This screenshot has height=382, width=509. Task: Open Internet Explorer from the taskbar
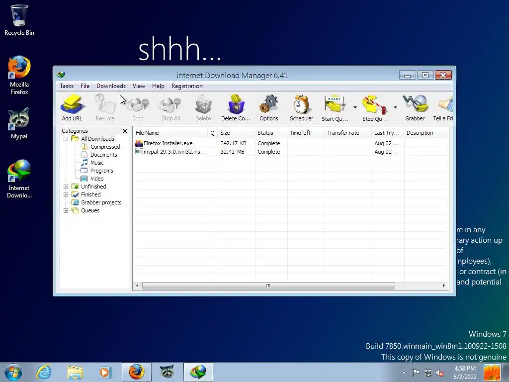[x=44, y=372]
